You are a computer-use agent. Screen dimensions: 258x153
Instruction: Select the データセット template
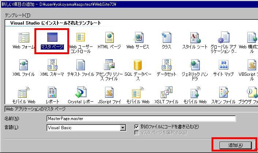point(167,68)
